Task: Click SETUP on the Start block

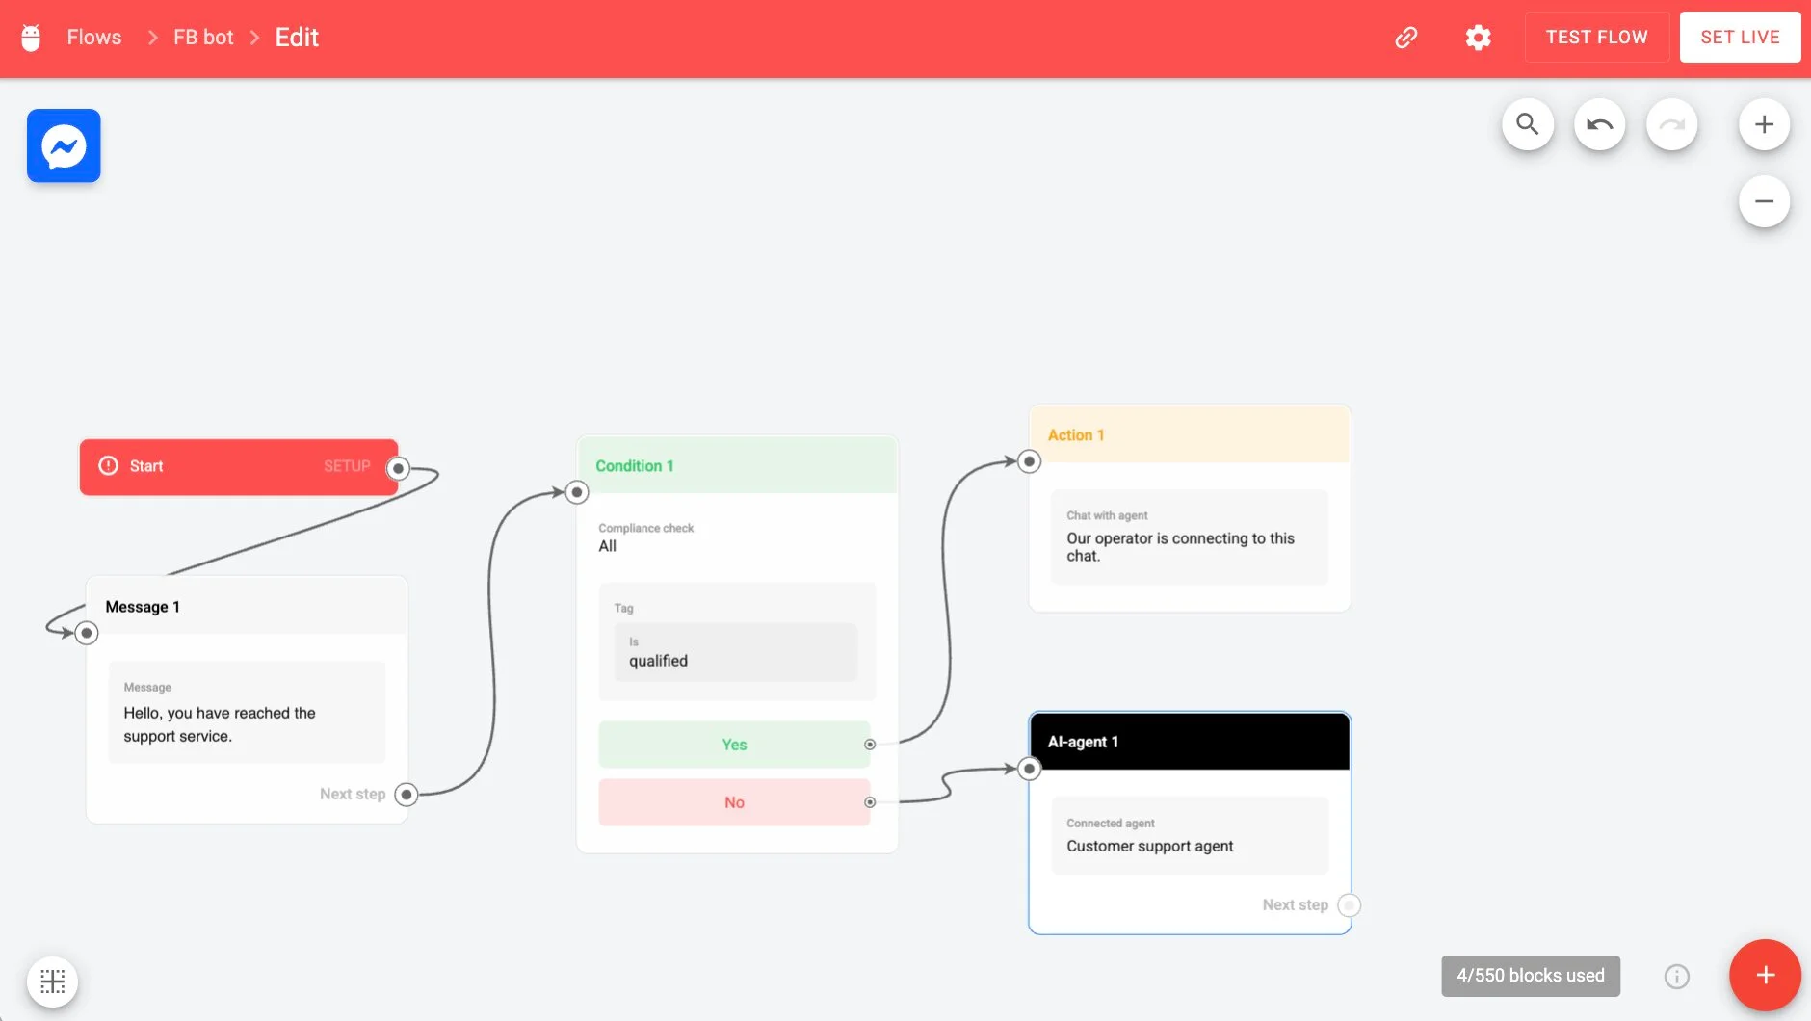Action: tap(347, 466)
